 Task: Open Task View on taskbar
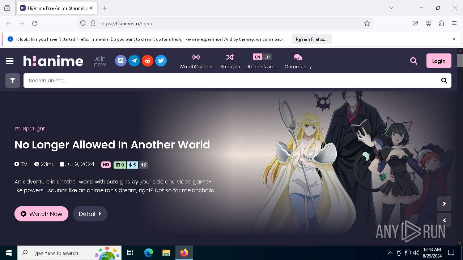[130, 253]
